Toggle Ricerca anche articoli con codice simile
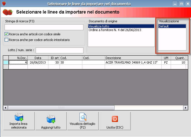This screenshot has width=191, height=137. pyautogui.click(x=6, y=34)
